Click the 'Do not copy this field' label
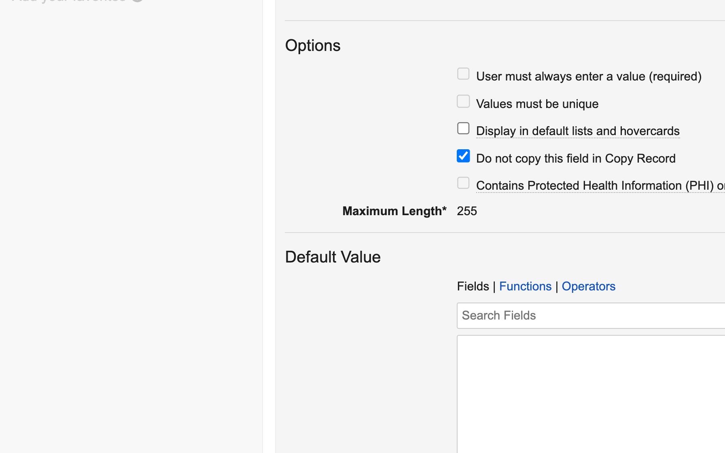Viewport: 725px width, 453px height. pos(576,159)
